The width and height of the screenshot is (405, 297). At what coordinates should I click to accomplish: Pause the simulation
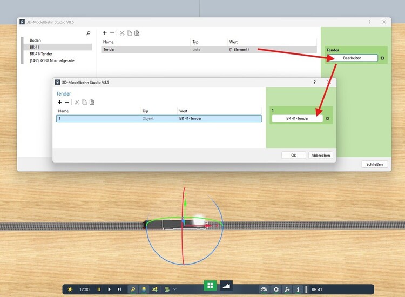coord(99,289)
